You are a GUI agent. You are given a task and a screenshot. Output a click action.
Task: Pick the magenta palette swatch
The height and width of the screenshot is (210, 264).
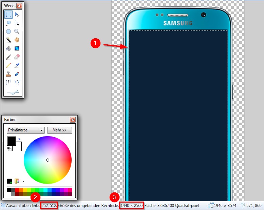(66, 190)
